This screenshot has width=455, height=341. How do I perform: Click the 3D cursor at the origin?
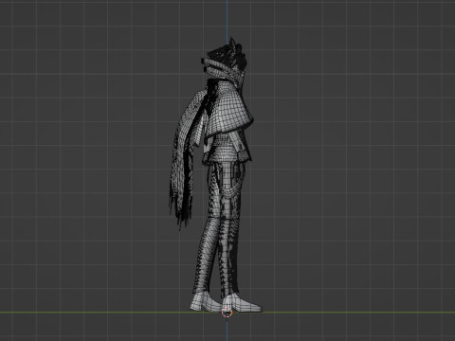[227, 312]
